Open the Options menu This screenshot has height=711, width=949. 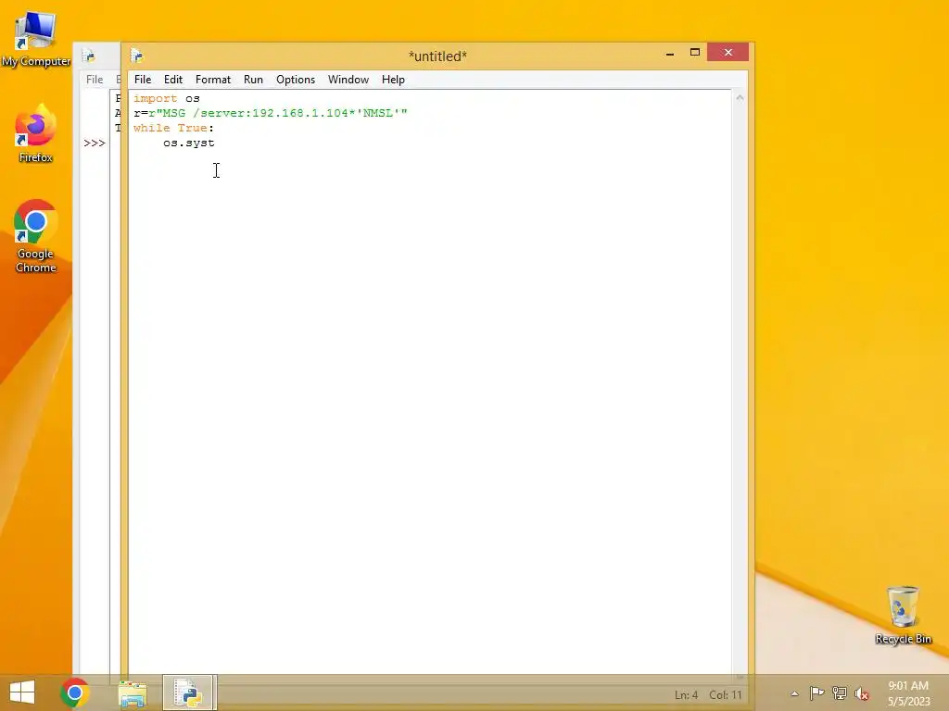pos(296,80)
